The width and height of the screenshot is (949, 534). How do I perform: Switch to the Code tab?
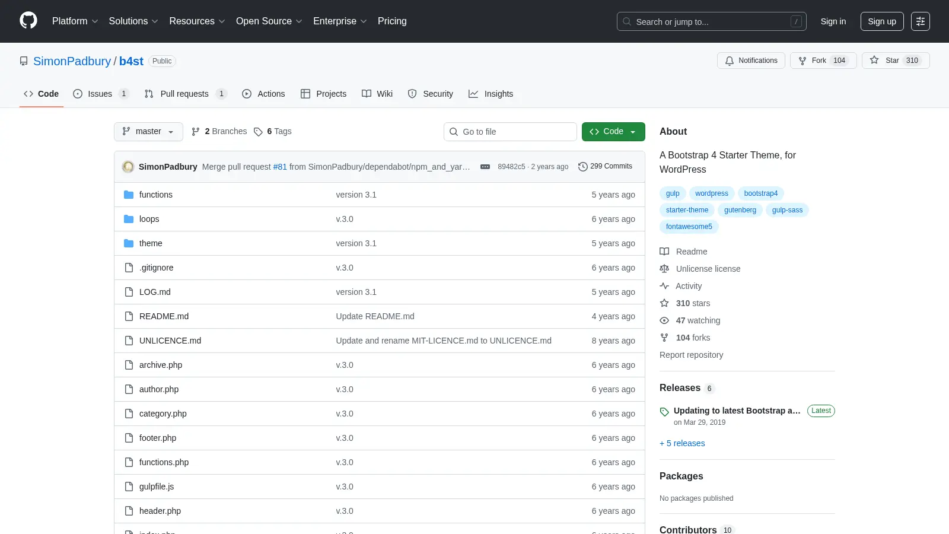41,94
